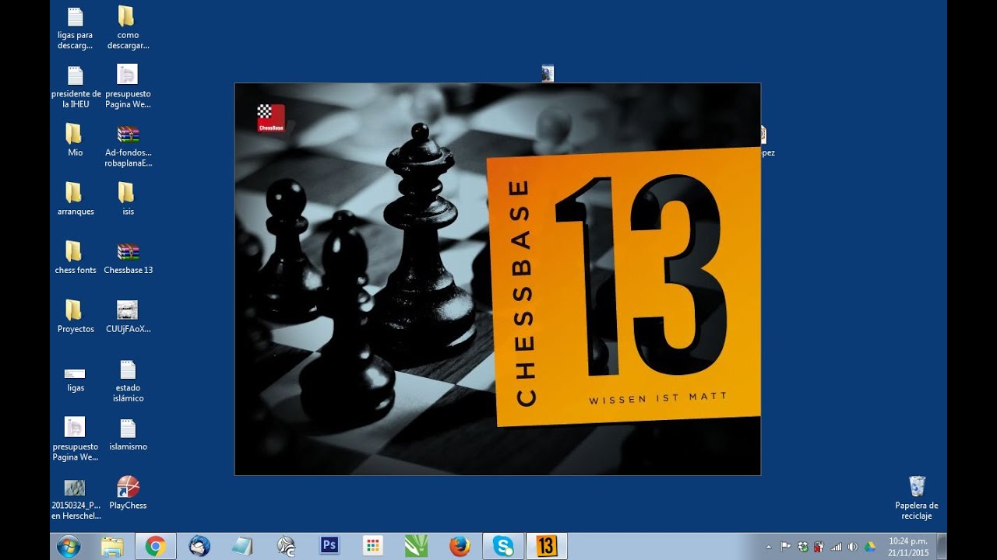This screenshot has height=560, width=997.
Task: Select the 'Mio' folder
Action: (75, 140)
